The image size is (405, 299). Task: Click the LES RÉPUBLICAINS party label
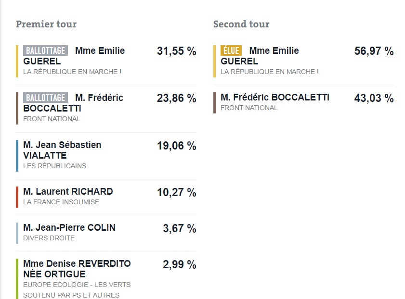[55, 166]
